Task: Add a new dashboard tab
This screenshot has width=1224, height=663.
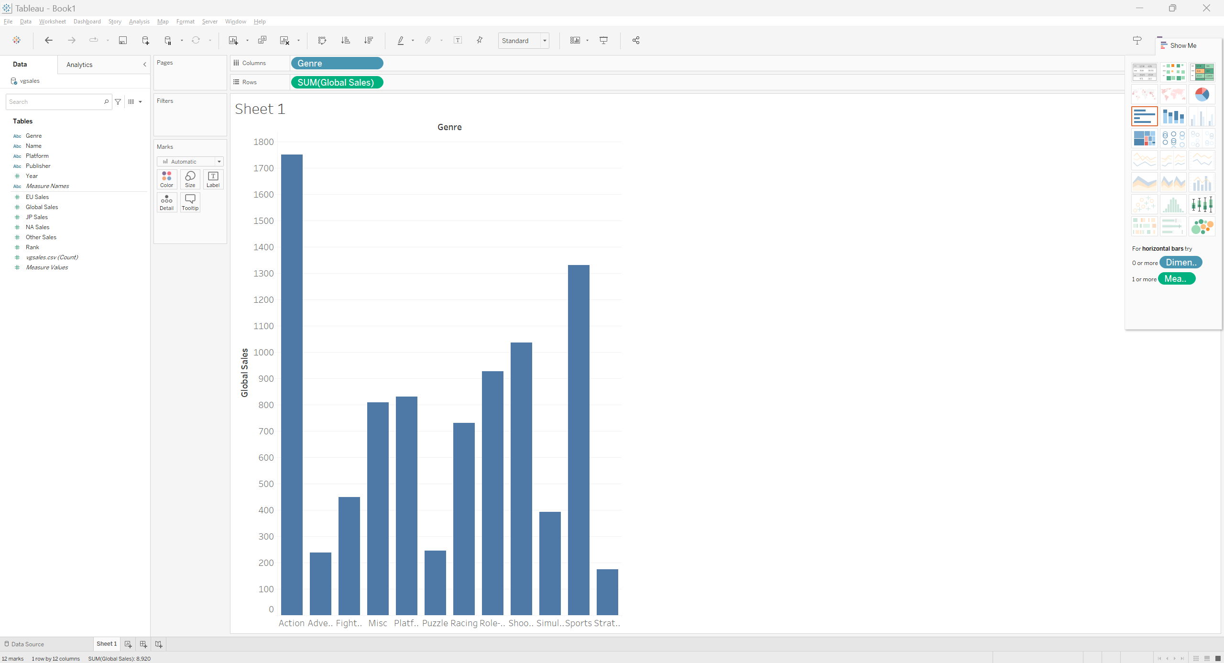Action: [143, 644]
